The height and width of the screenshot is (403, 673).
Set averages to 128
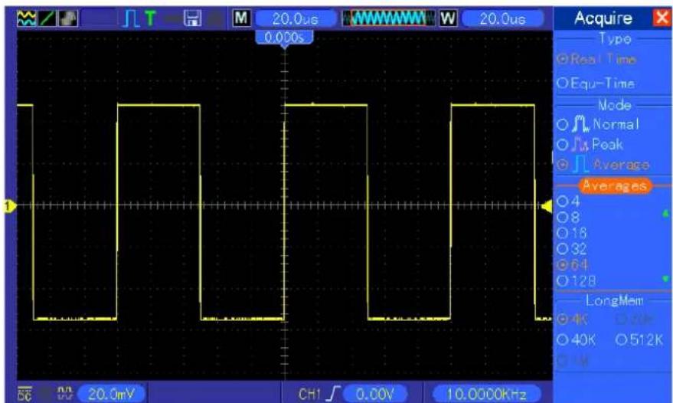point(576,281)
